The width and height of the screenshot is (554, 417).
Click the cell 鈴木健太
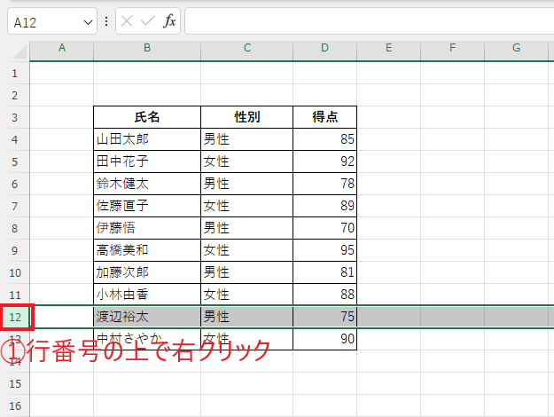[147, 184]
